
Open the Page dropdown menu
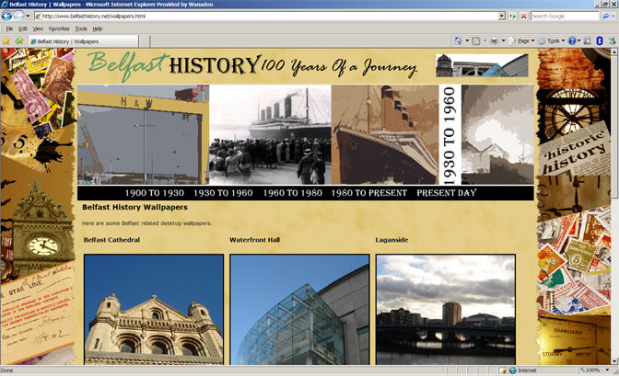coord(523,41)
